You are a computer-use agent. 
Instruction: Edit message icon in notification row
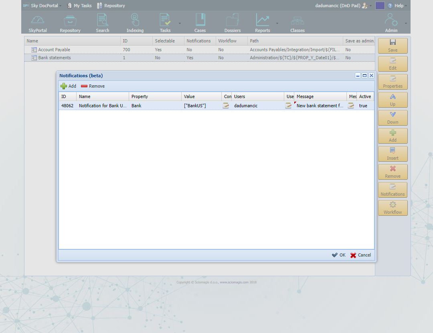[x=351, y=106]
